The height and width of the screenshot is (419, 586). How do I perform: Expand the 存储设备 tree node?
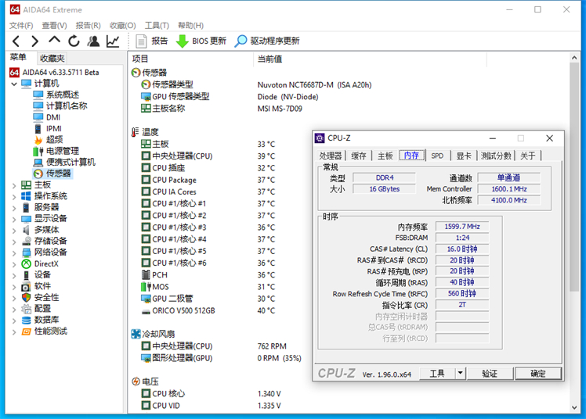coord(14,242)
